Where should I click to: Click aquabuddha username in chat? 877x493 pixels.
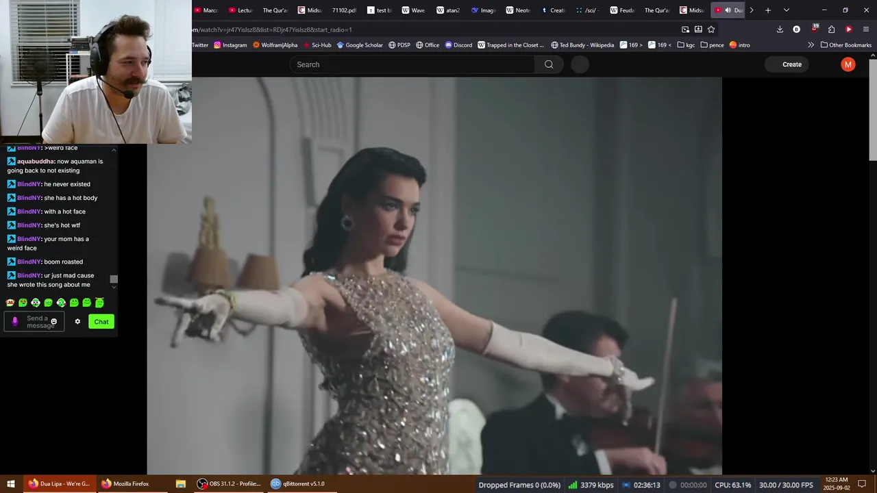pyautogui.click(x=35, y=162)
